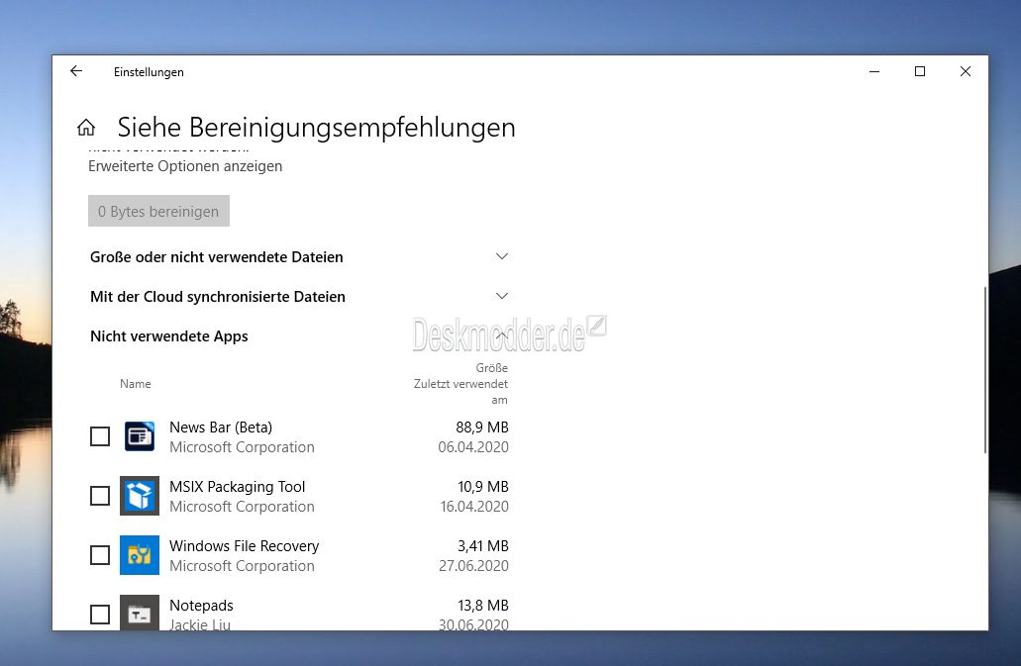Click the date 27.06.2020
This screenshot has width=1021, height=666.
(473, 566)
